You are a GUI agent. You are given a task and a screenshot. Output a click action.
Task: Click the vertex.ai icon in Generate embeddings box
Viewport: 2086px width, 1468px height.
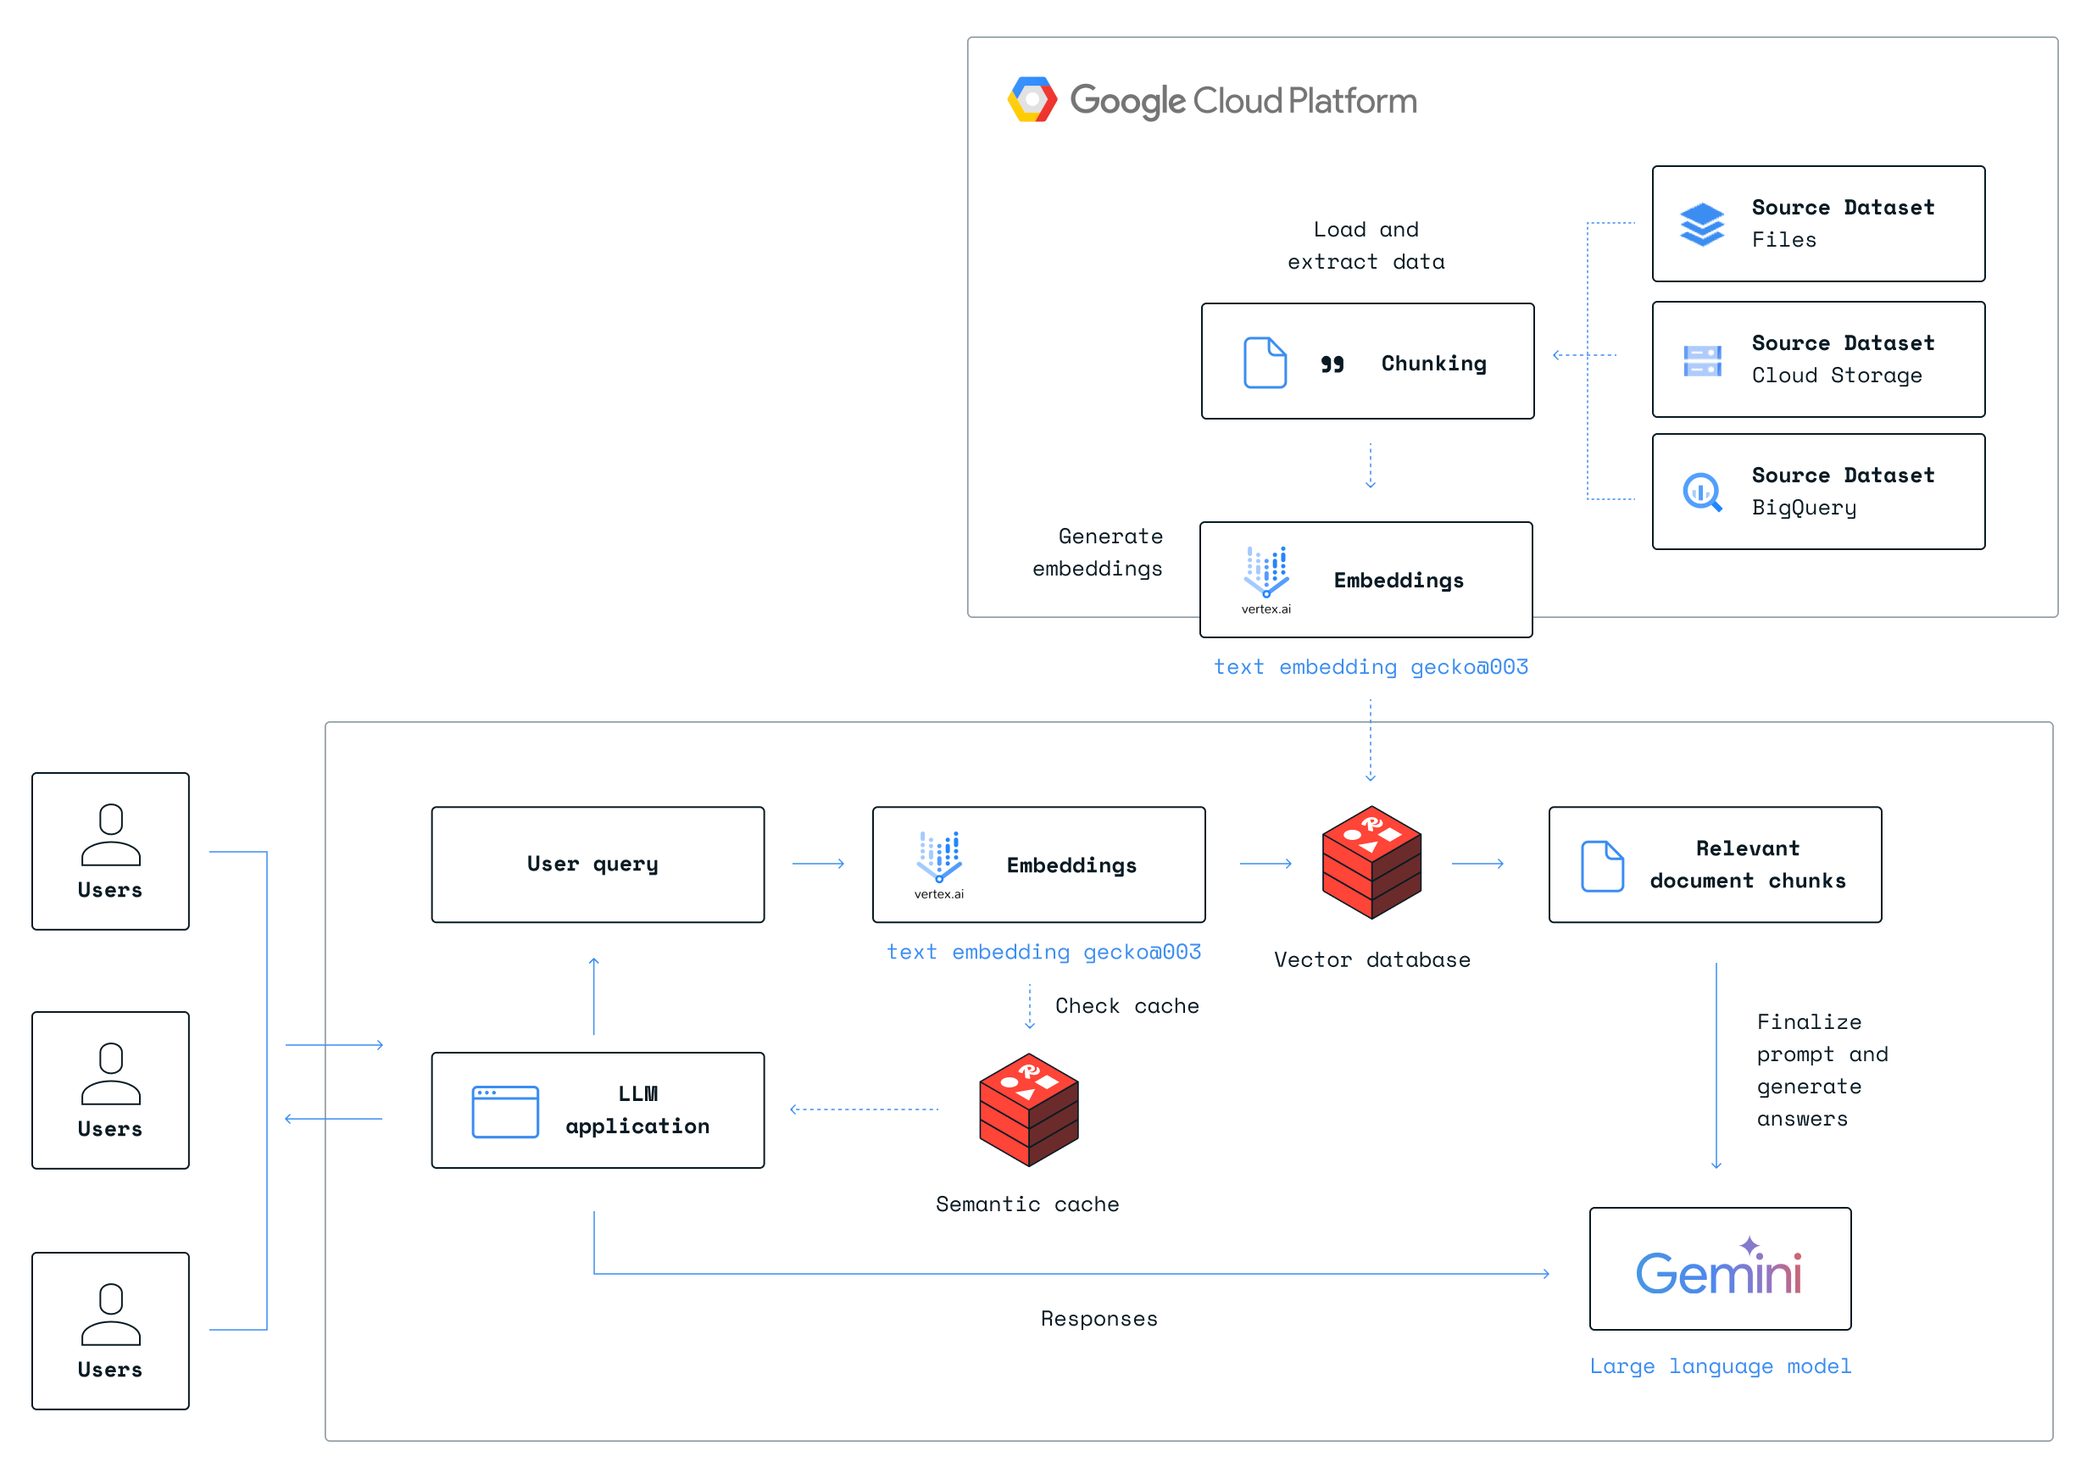pos(1266,571)
